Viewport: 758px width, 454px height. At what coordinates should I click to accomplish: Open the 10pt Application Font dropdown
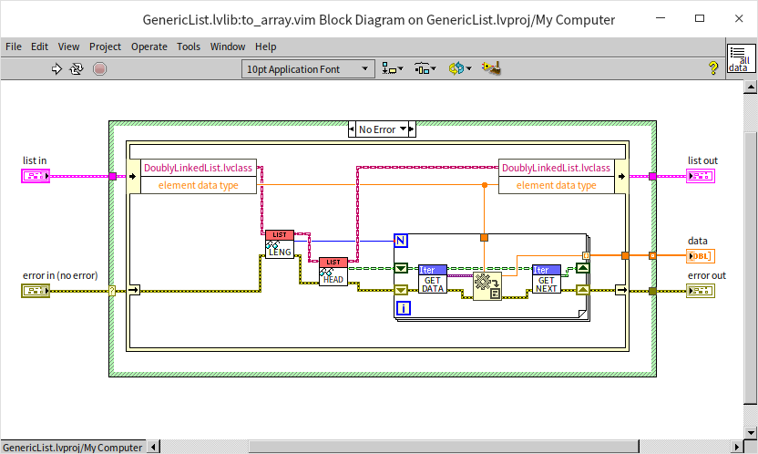pyautogui.click(x=308, y=68)
